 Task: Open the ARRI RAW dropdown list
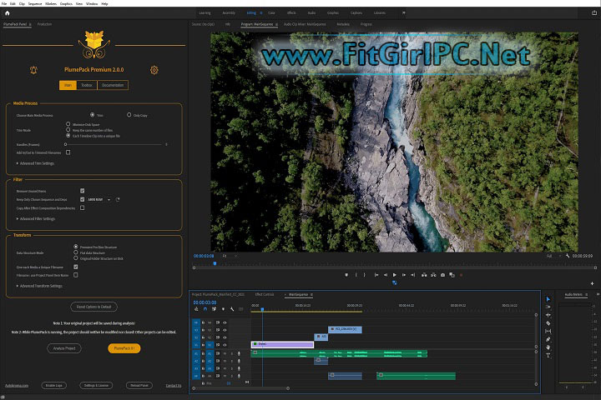[97, 199]
